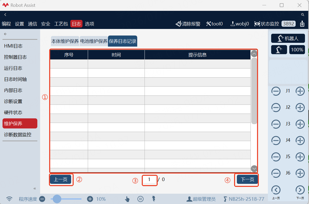The height and width of the screenshot is (204, 309).
Task: Collapse the left sidebar with double chevron
Action: click(x=35, y=188)
